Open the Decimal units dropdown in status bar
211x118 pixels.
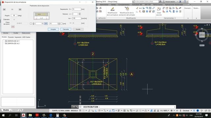click(x=187, y=111)
